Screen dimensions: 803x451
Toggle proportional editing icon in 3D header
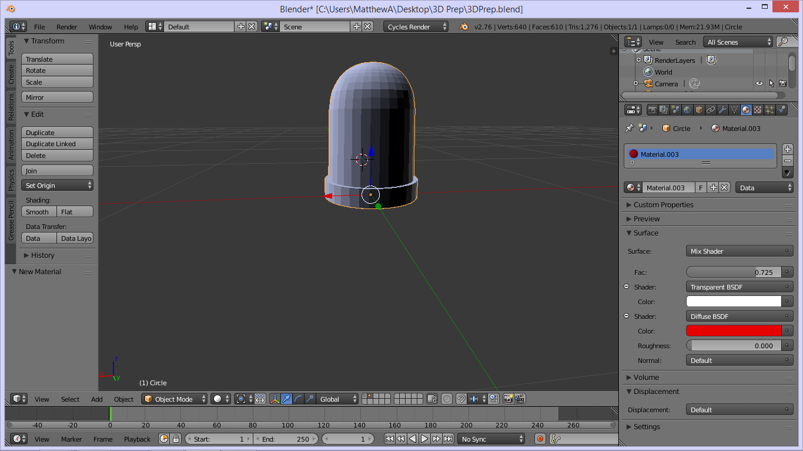click(447, 399)
